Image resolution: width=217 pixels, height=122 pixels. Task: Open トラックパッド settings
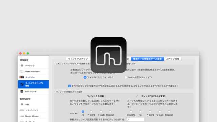pos(33,110)
